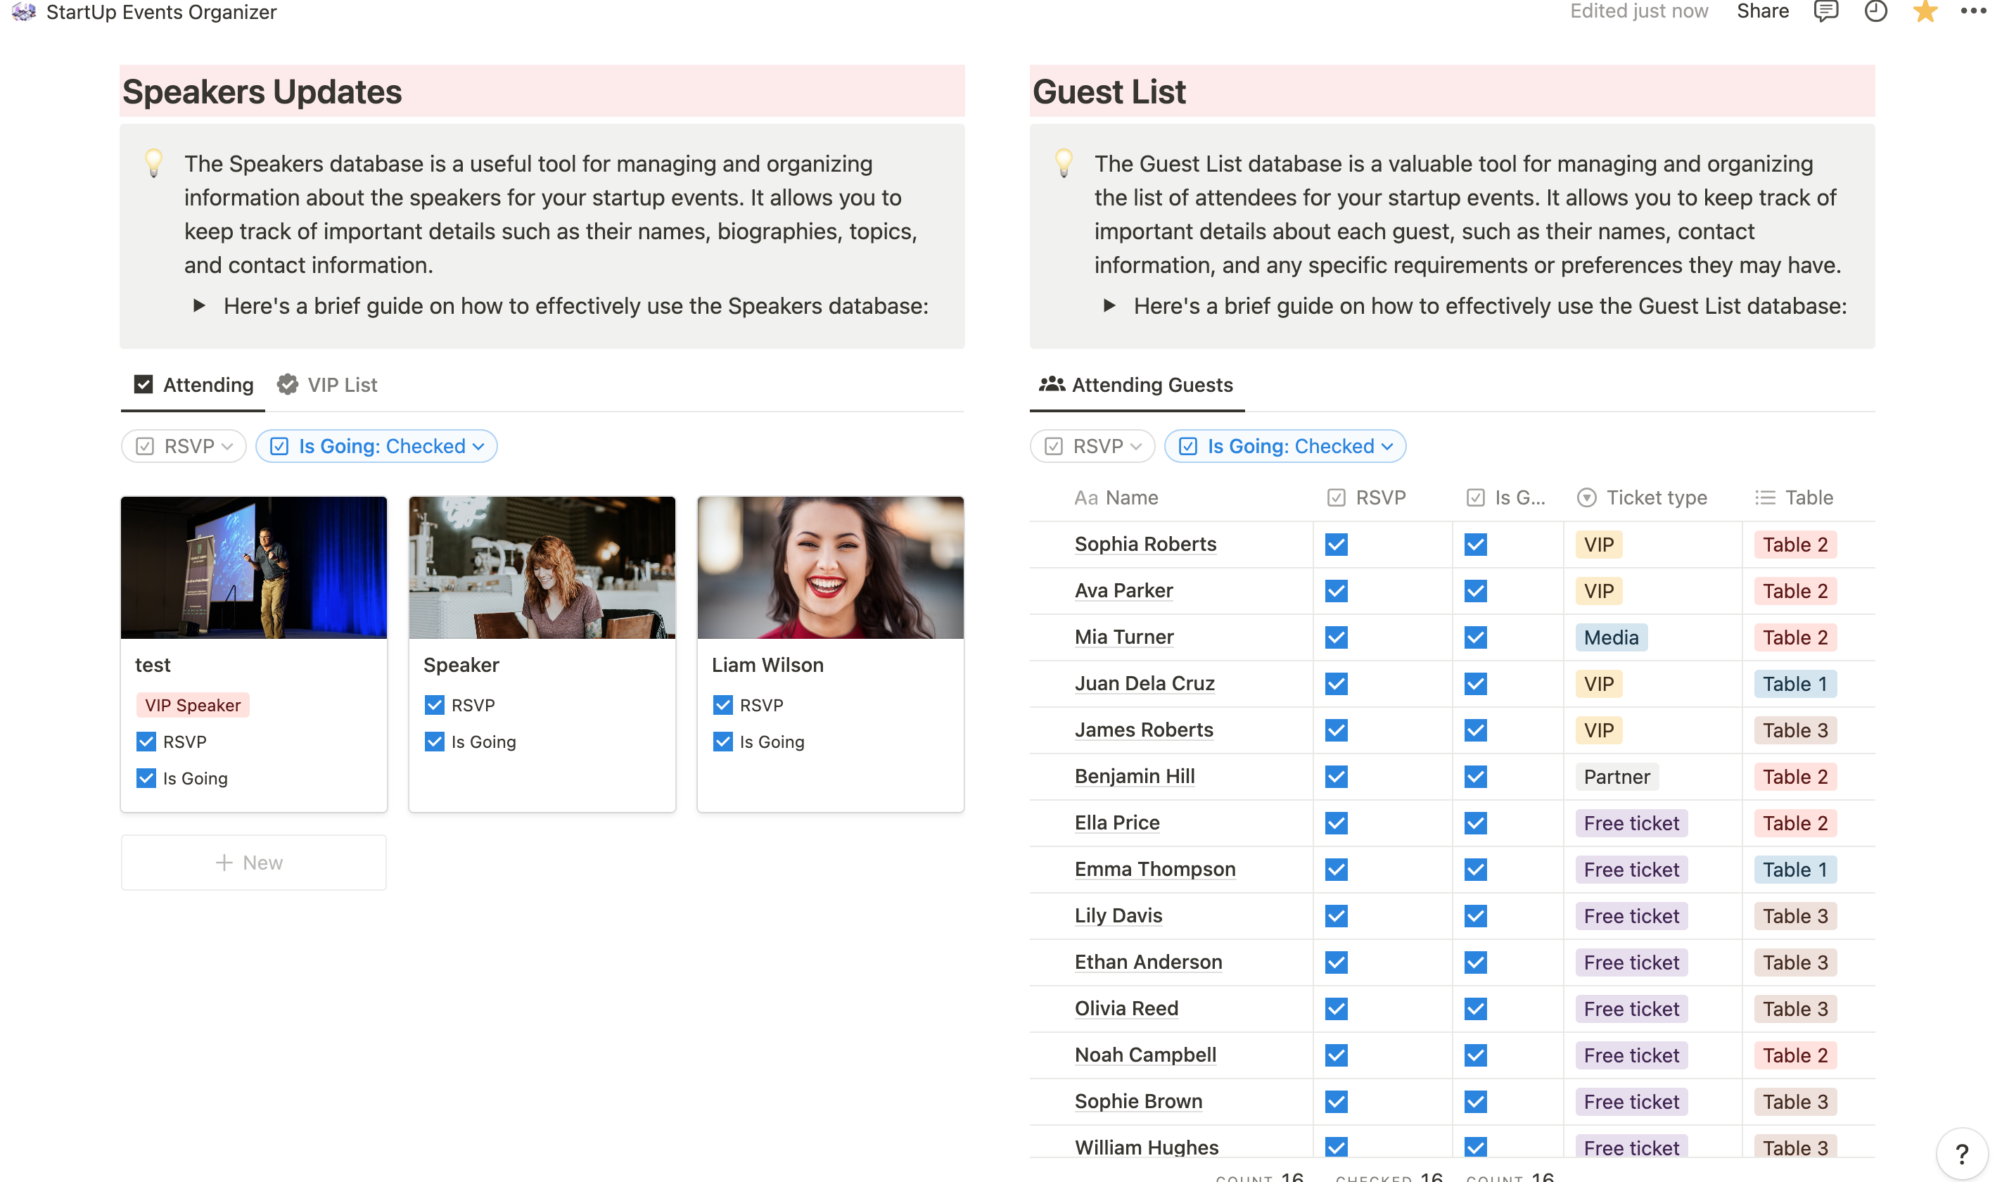Click the Name column header
This screenshot has width=2002, height=1182.
pyautogui.click(x=1116, y=498)
